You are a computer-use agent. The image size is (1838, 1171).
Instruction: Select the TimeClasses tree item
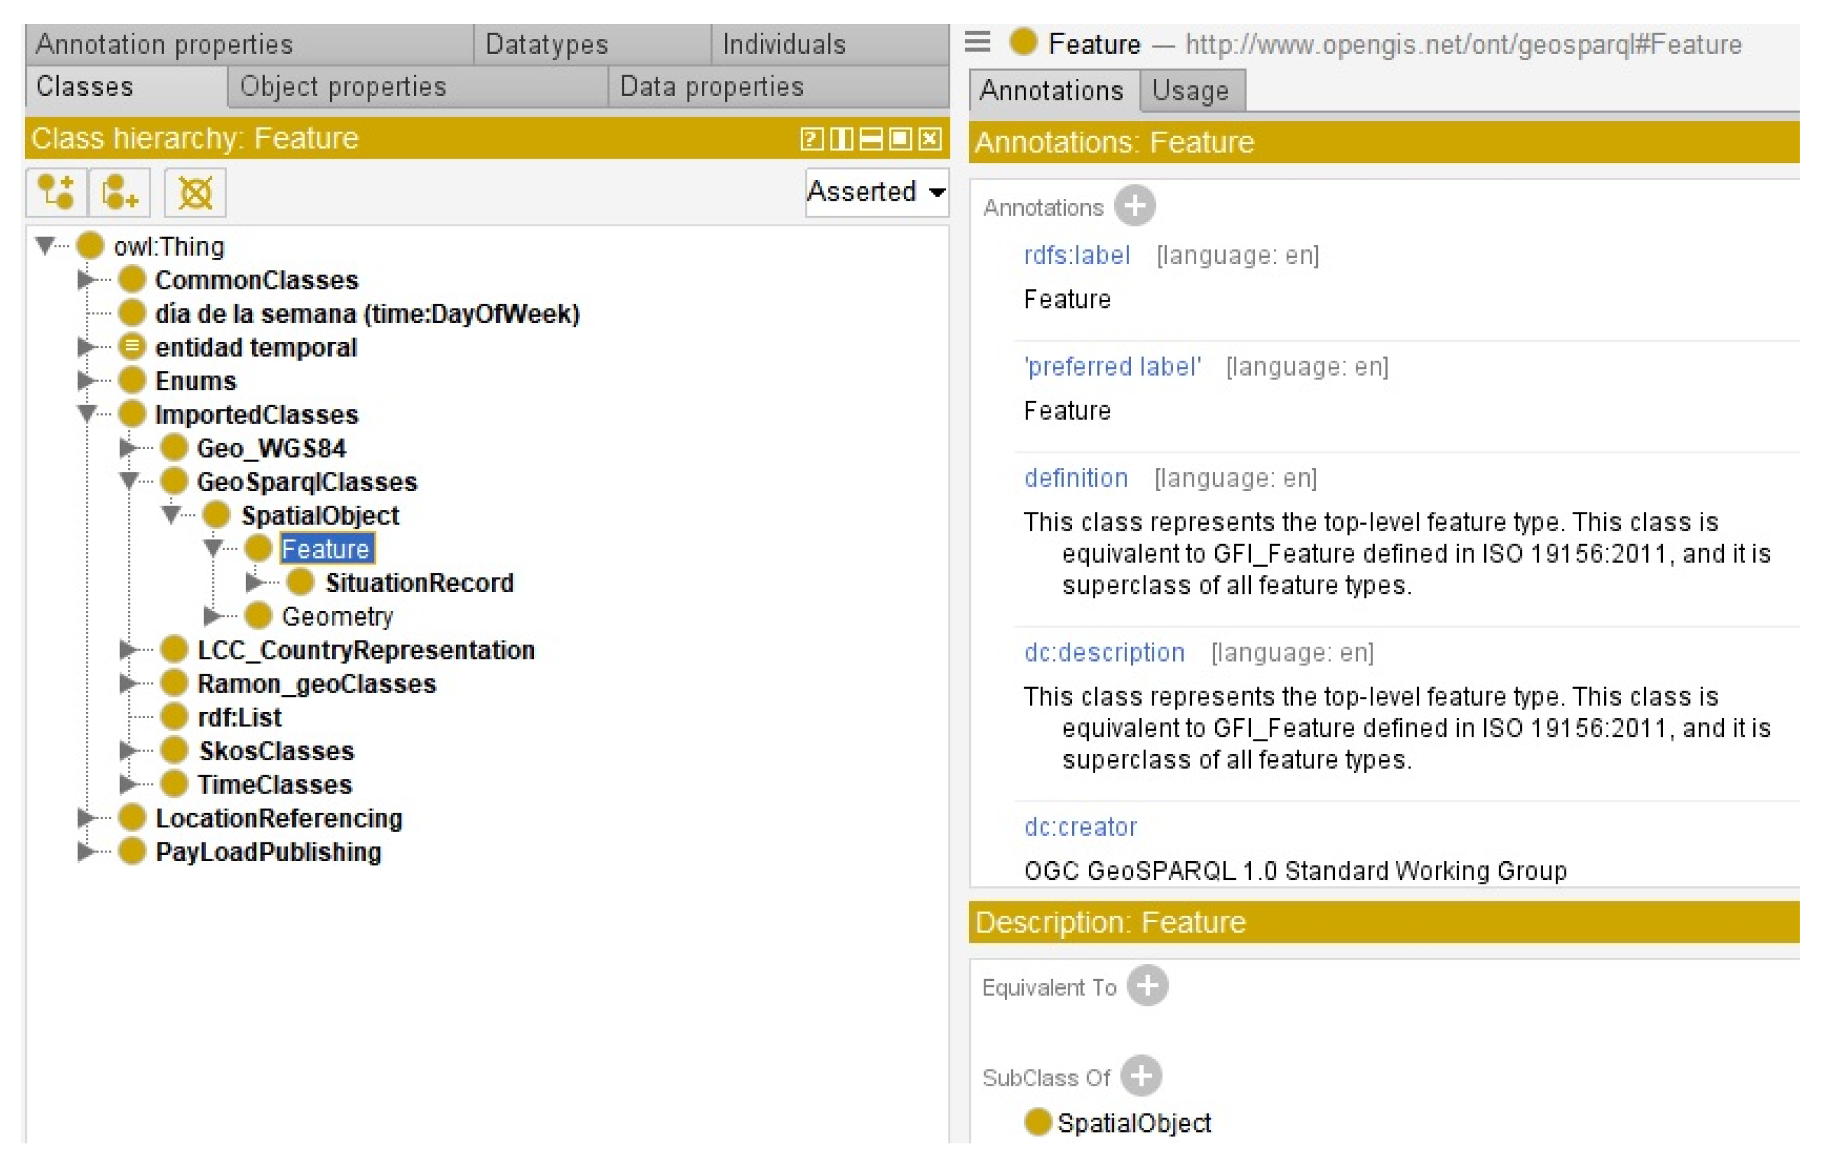pyautogui.click(x=274, y=784)
